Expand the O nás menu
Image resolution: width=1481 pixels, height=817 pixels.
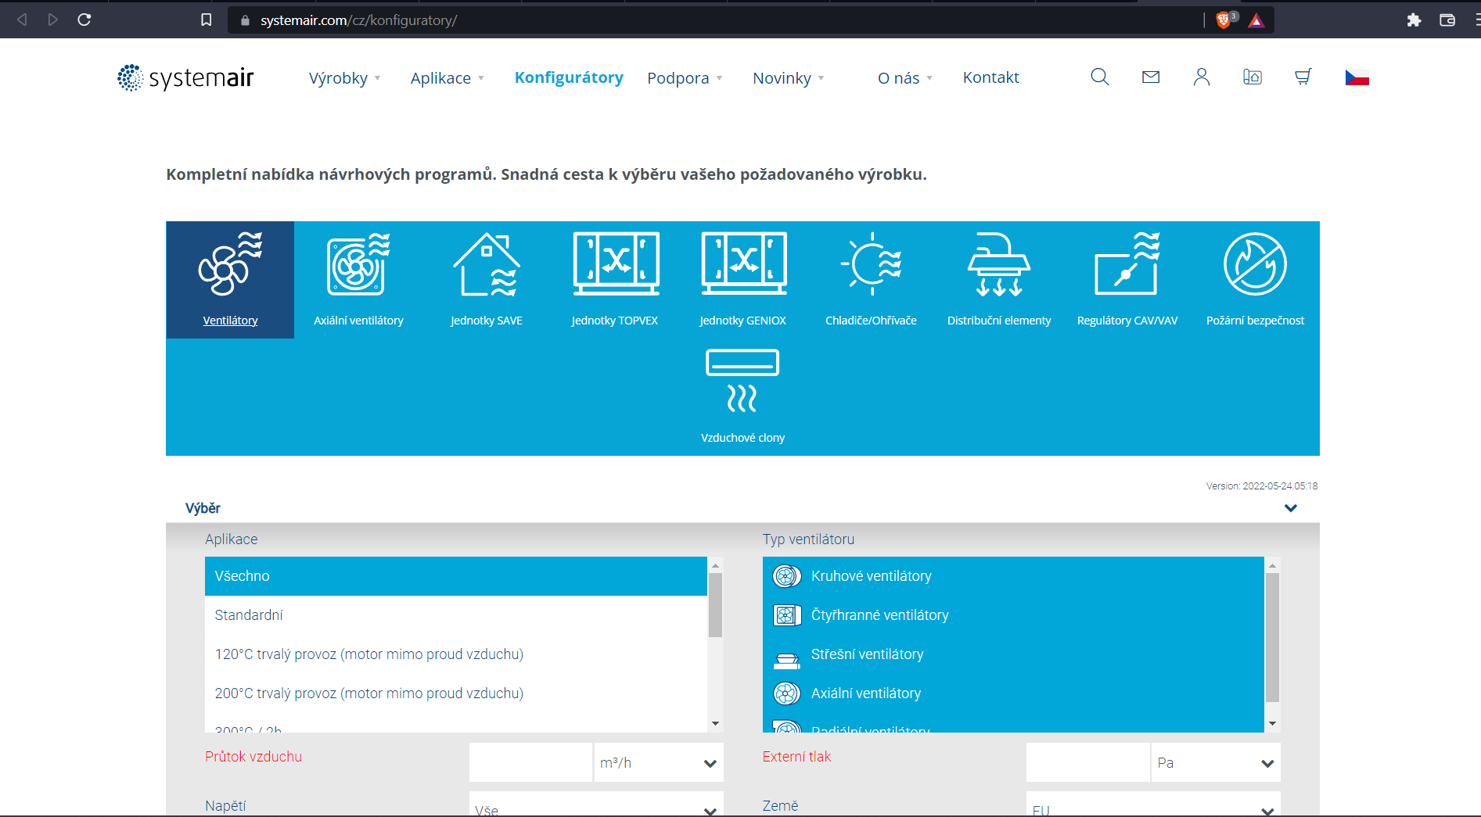(905, 78)
